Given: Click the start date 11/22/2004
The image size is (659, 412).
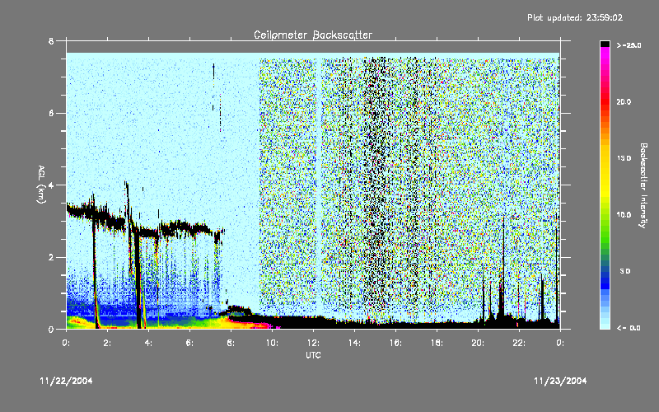Looking at the screenshot, I should click(66, 381).
